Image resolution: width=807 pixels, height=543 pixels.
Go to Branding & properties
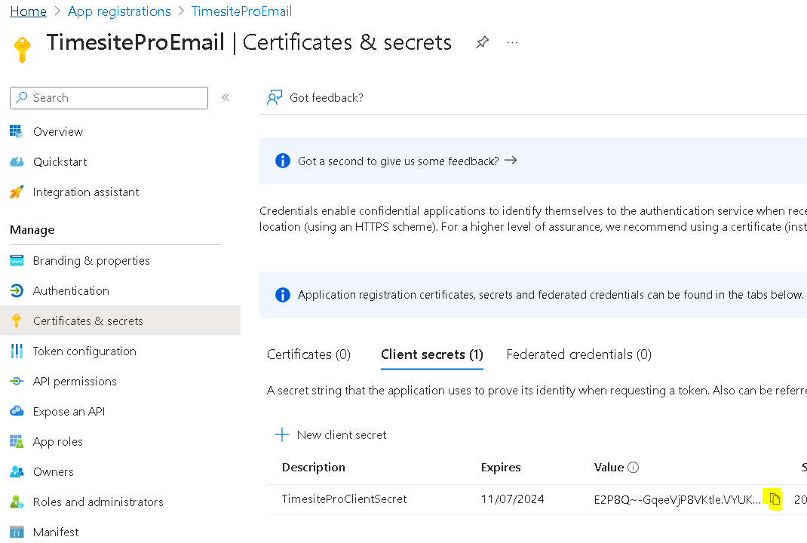click(x=91, y=261)
